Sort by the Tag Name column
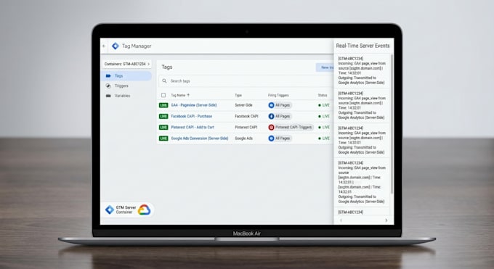This screenshot has height=269, width=494. [x=180, y=95]
